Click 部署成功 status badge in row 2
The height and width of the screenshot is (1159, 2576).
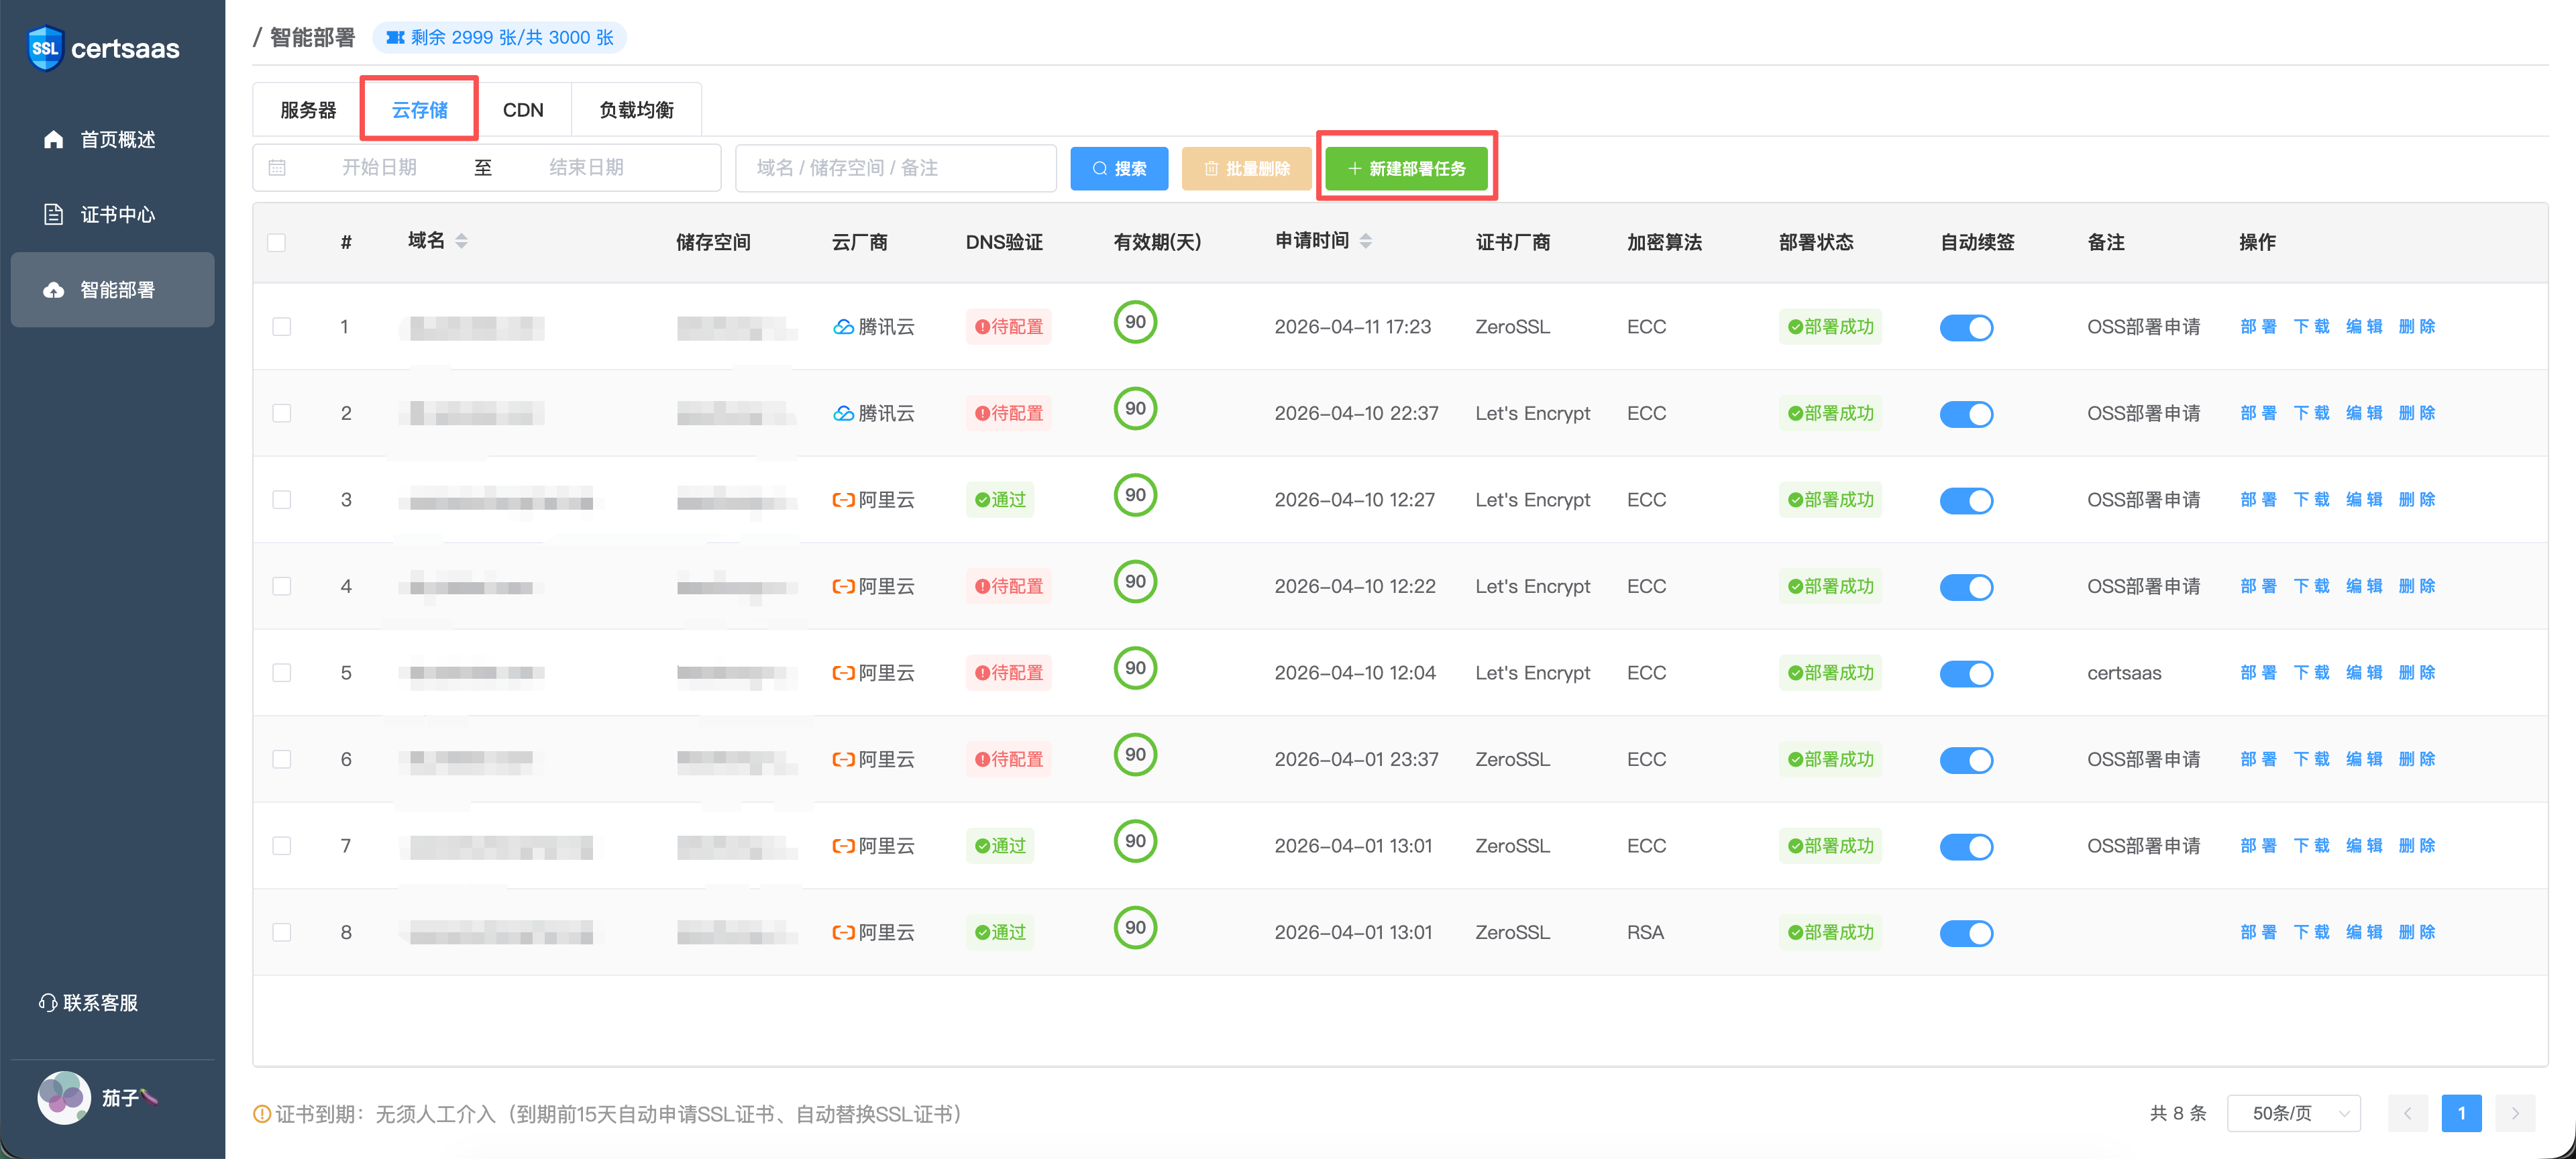[x=1829, y=413]
